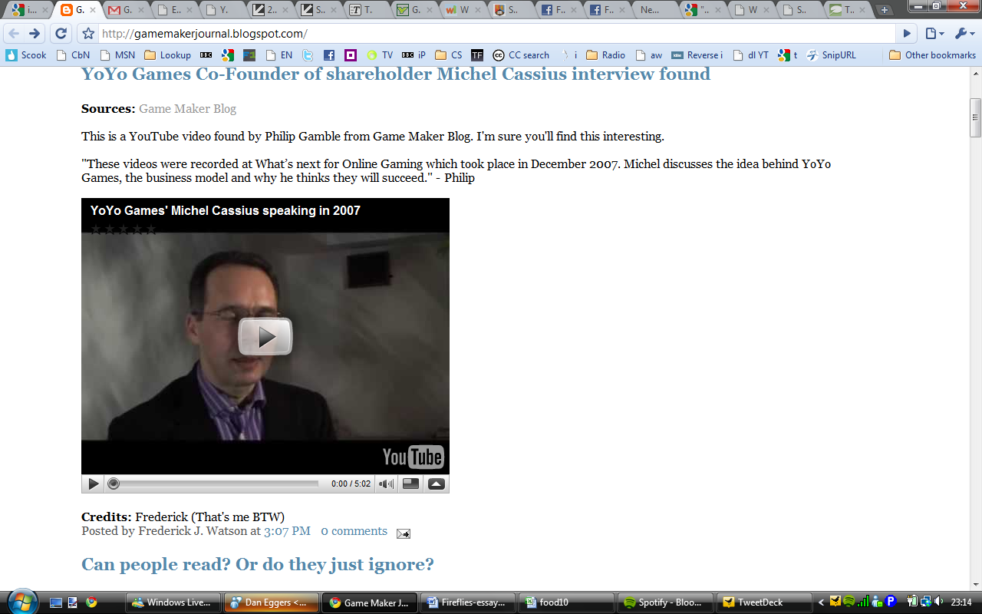The image size is (982, 614).
Task: Open the Twitter bird bookmark
Action: click(308, 55)
